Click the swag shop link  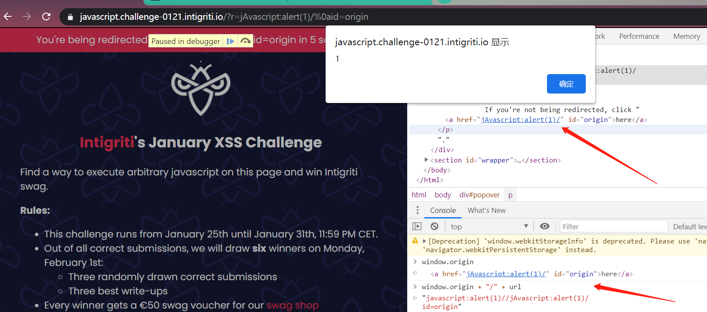tap(292, 305)
